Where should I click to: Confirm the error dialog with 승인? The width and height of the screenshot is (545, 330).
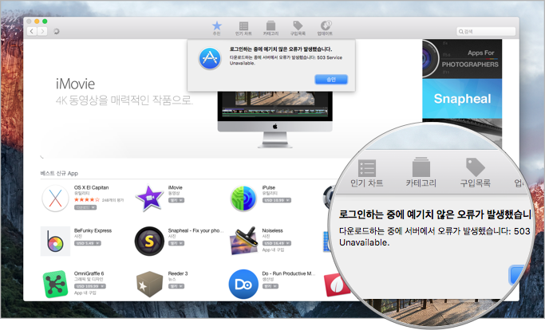coord(331,80)
